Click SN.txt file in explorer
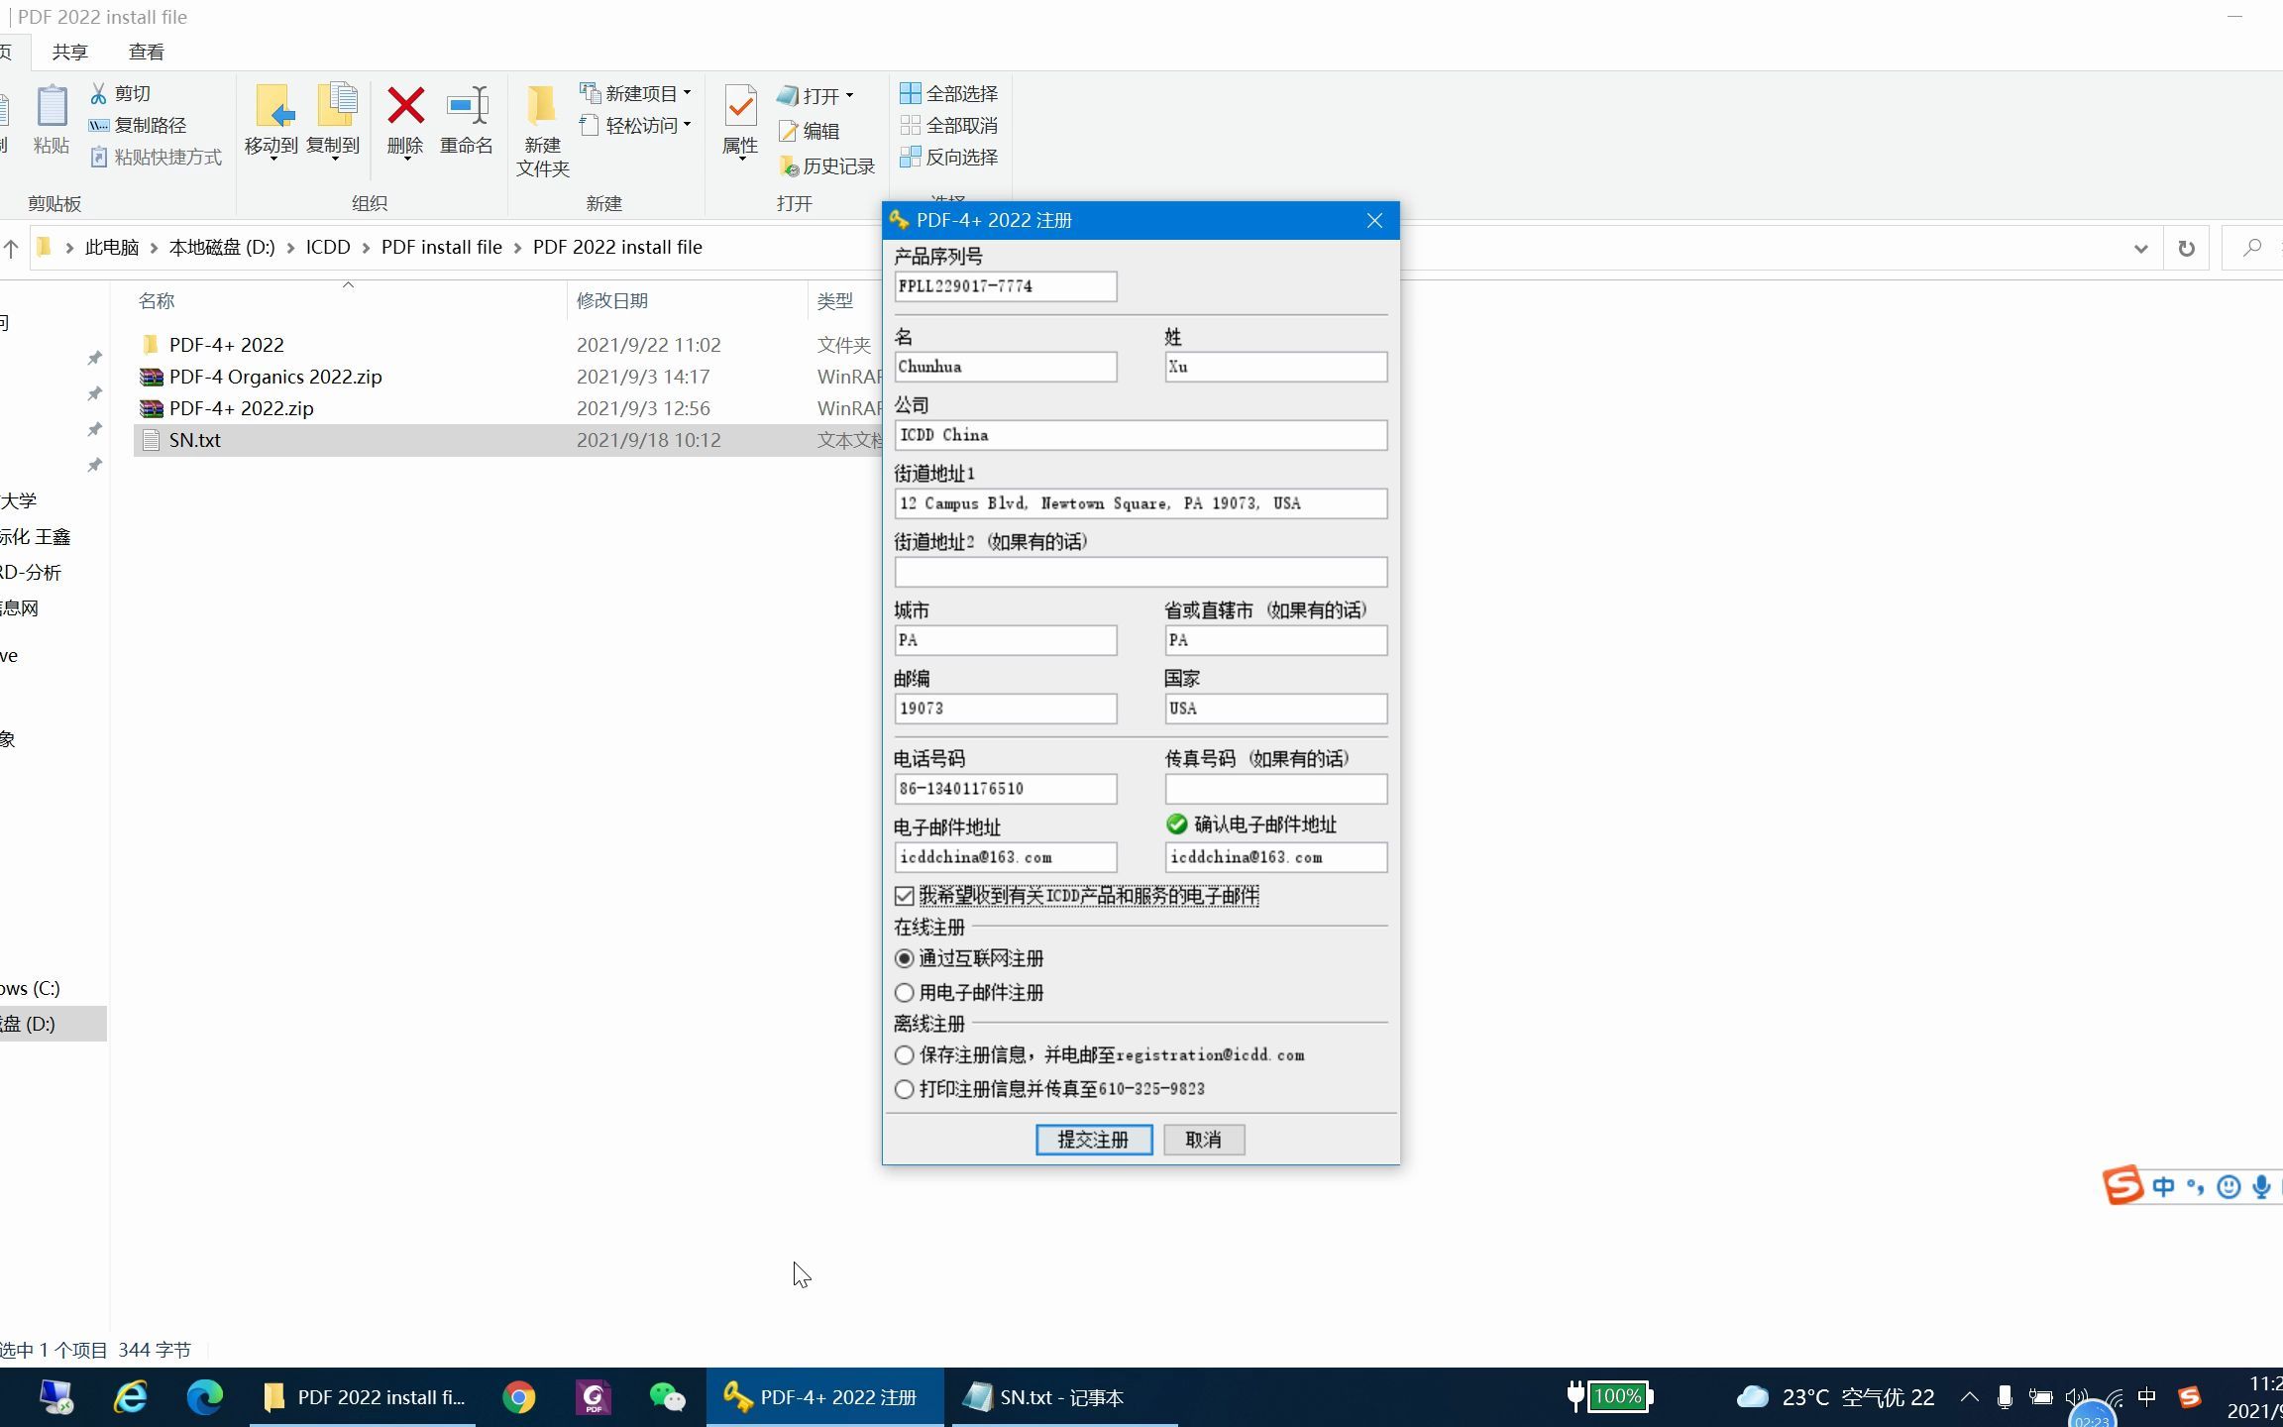Image resolution: width=2283 pixels, height=1427 pixels. (x=194, y=439)
